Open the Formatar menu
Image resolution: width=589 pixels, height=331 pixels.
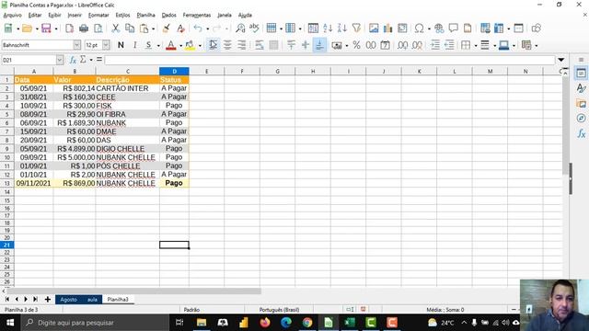coord(98,15)
